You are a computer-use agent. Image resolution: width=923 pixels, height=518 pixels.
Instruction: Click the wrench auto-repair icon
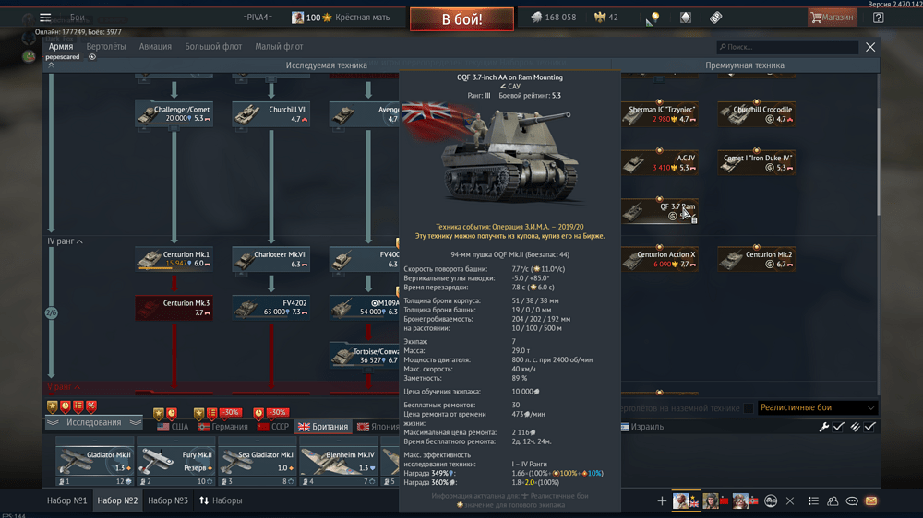tap(824, 427)
